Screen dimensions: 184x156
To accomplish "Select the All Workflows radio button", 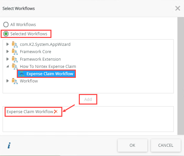I will [6, 24].
